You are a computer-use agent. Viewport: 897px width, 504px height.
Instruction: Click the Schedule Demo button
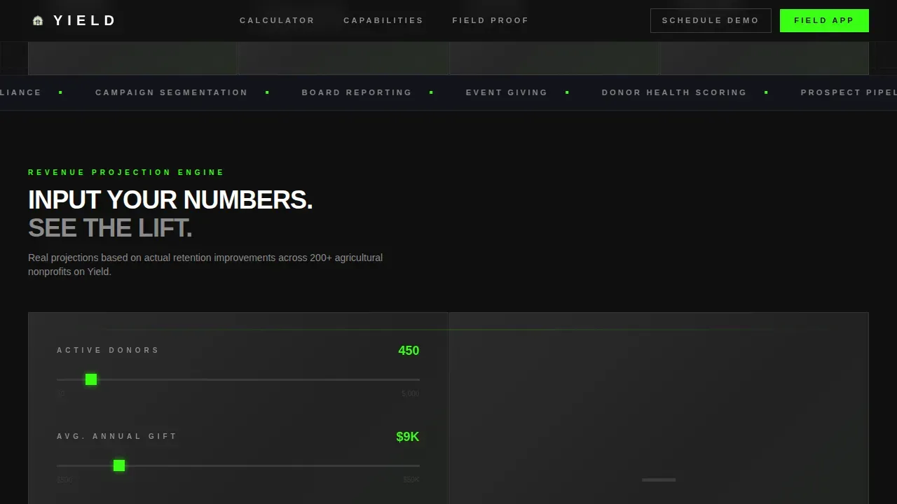click(711, 20)
